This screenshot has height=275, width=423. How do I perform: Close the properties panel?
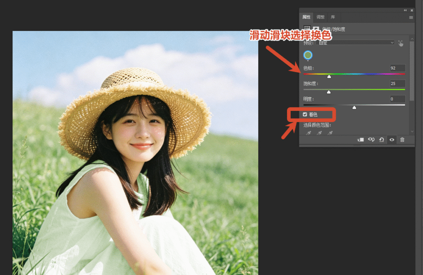point(412,10)
